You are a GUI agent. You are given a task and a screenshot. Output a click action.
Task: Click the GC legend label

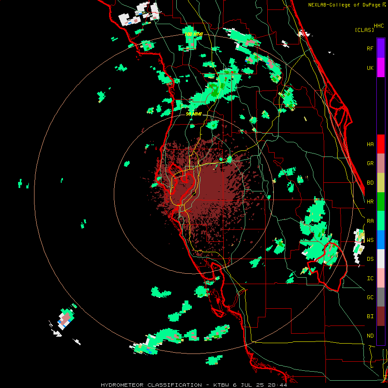click(370, 297)
